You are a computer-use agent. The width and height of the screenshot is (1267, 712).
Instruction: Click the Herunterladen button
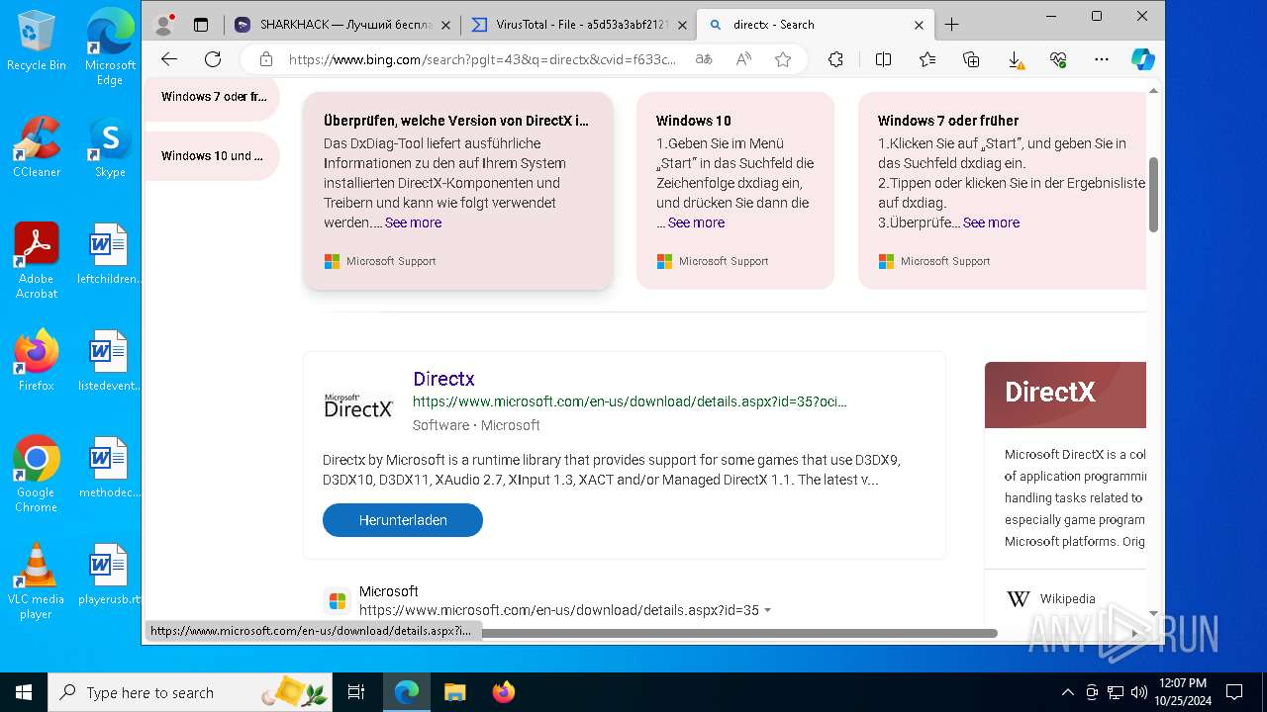[x=403, y=520]
